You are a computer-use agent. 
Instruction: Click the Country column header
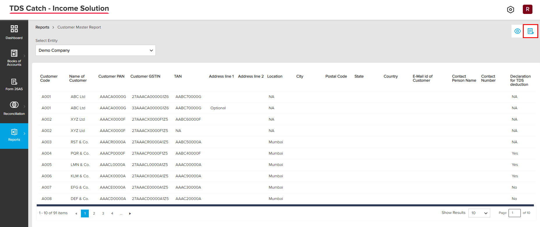(391, 76)
